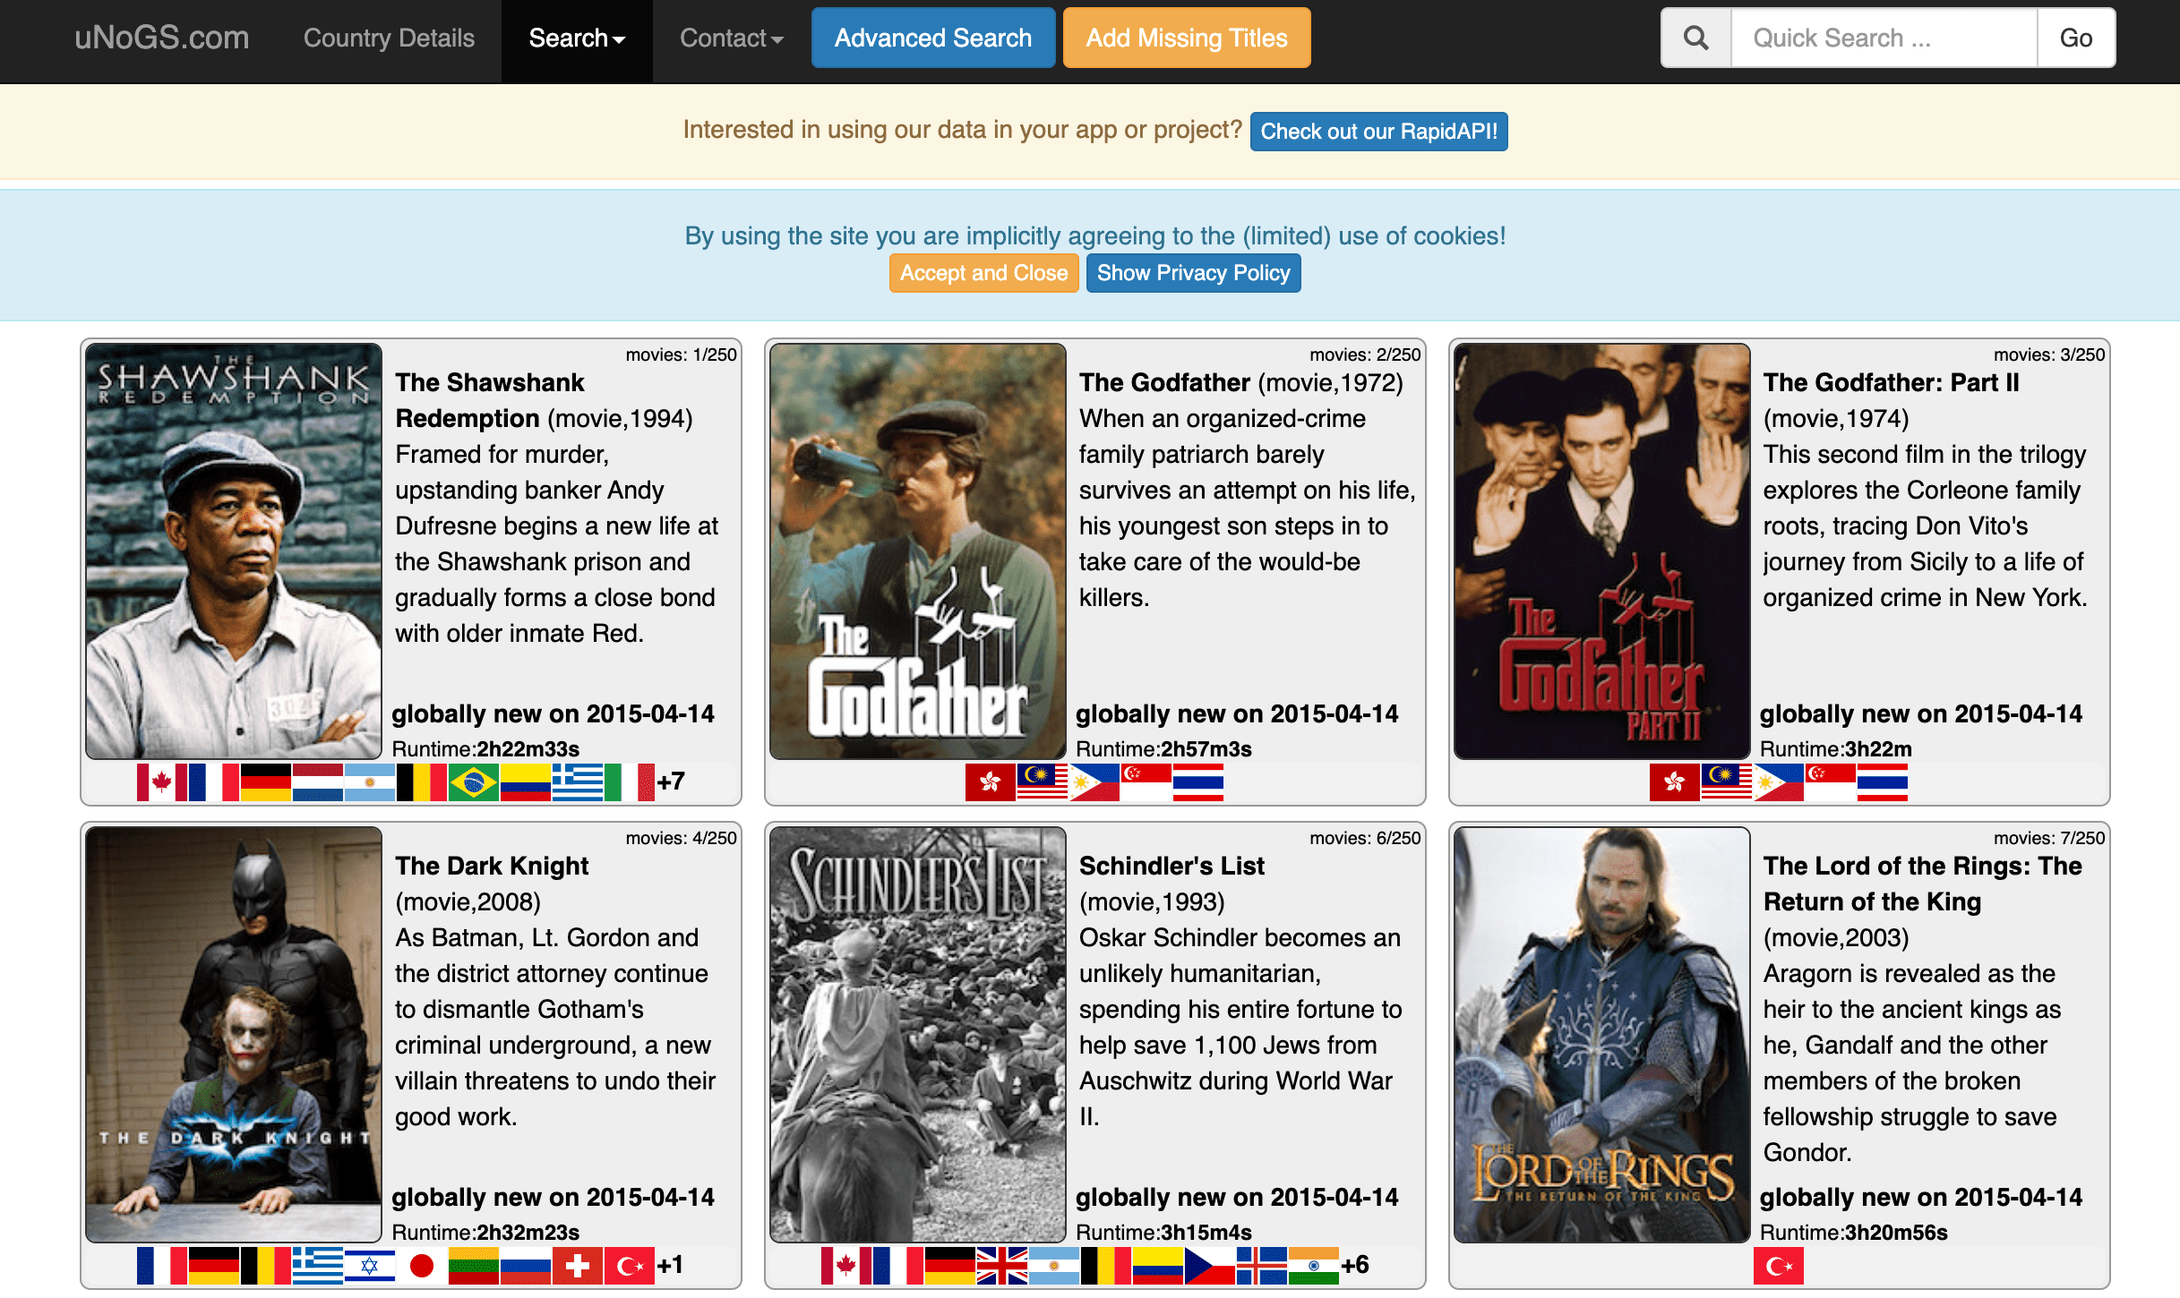Click The Return of the King title
Image resolution: width=2180 pixels, height=1298 pixels.
coord(1922,884)
